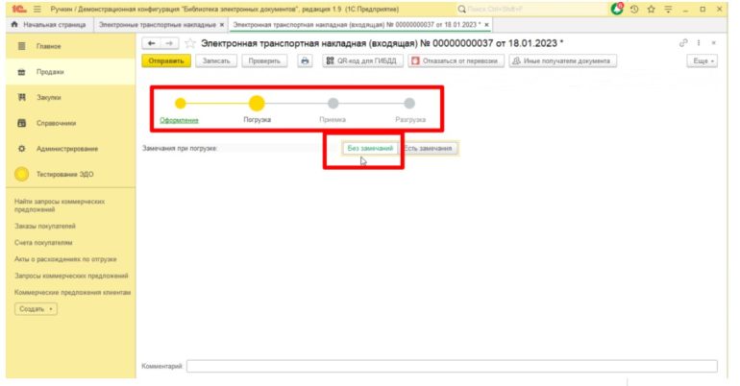Open Запросы коммерческих предложений link
The image size is (740, 386).
71,276
